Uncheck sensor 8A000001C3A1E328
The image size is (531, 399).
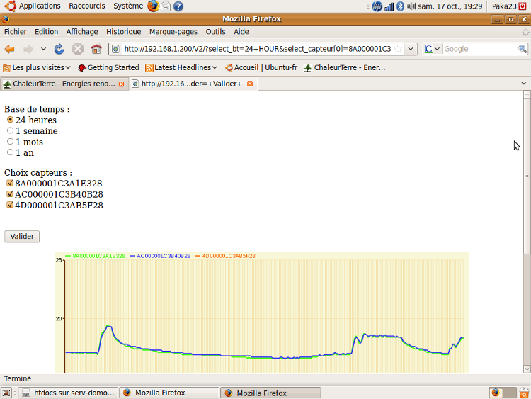click(10, 184)
